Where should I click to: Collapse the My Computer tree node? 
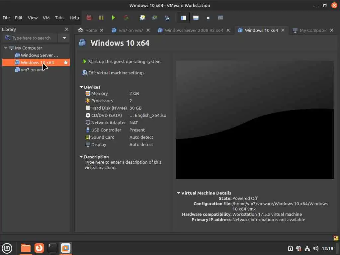click(x=6, y=48)
